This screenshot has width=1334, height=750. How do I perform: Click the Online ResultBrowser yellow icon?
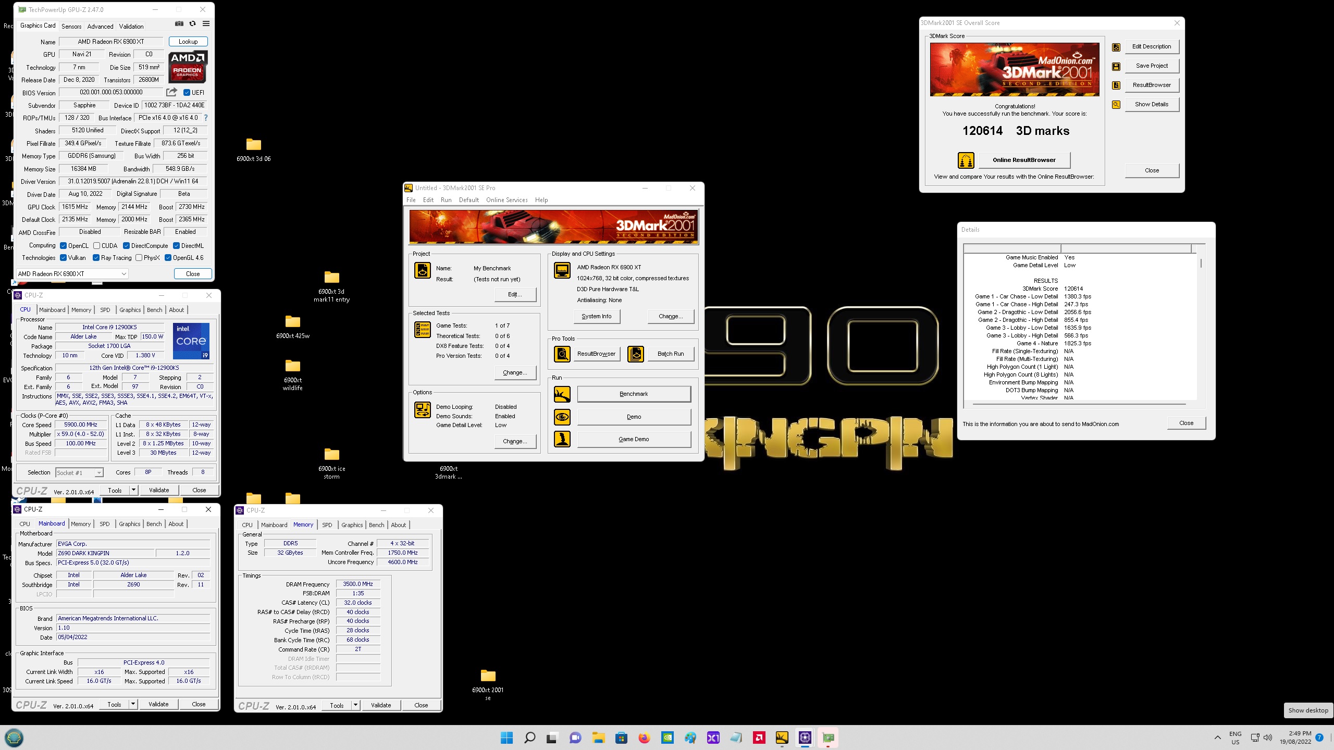(966, 160)
